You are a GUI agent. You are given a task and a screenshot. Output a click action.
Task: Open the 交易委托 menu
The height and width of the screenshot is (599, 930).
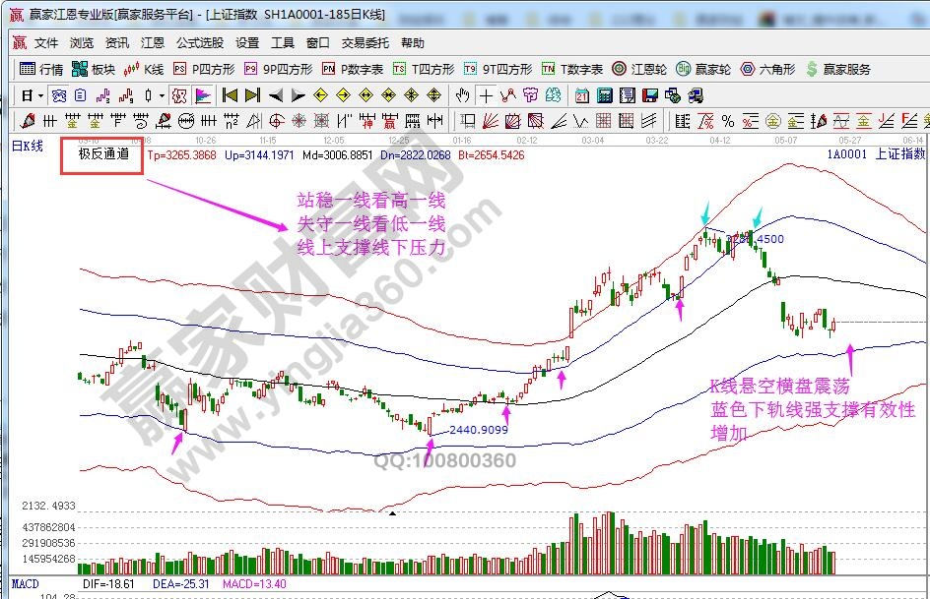point(365,43)
